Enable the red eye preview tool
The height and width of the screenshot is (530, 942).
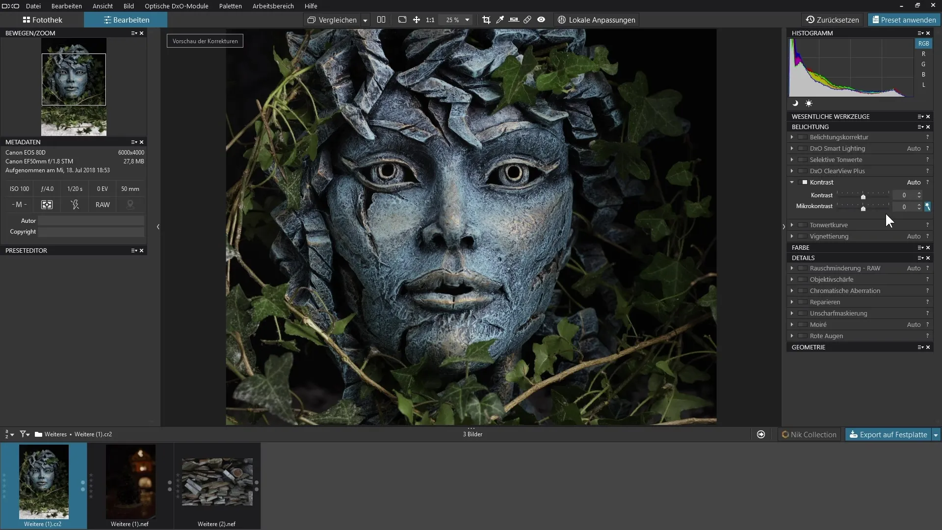click(541, 20)
